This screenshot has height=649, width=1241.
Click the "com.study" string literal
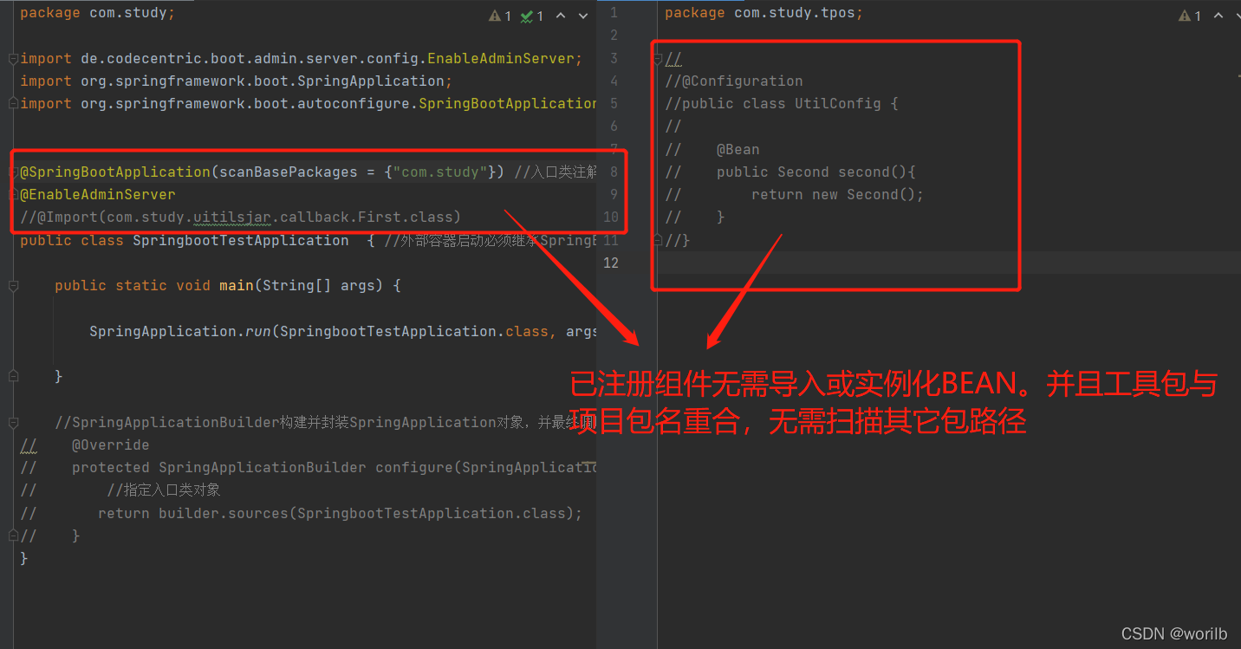click(440, 172)
